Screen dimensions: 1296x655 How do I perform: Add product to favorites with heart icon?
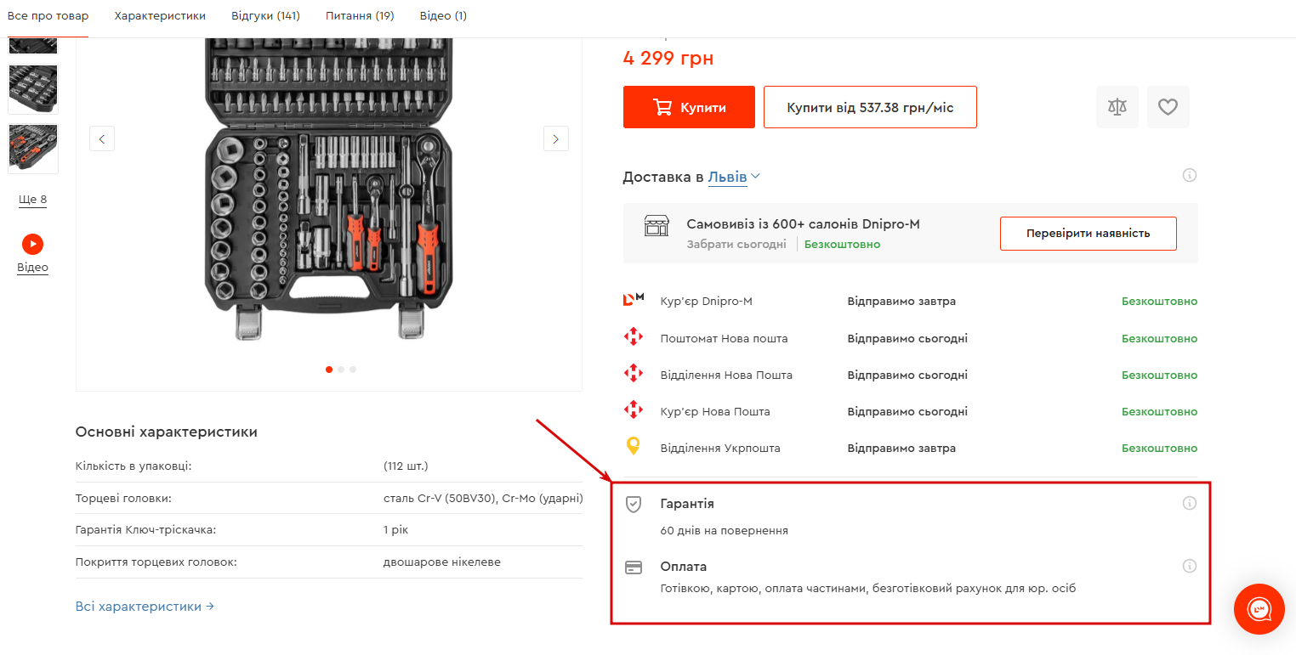1168,107
